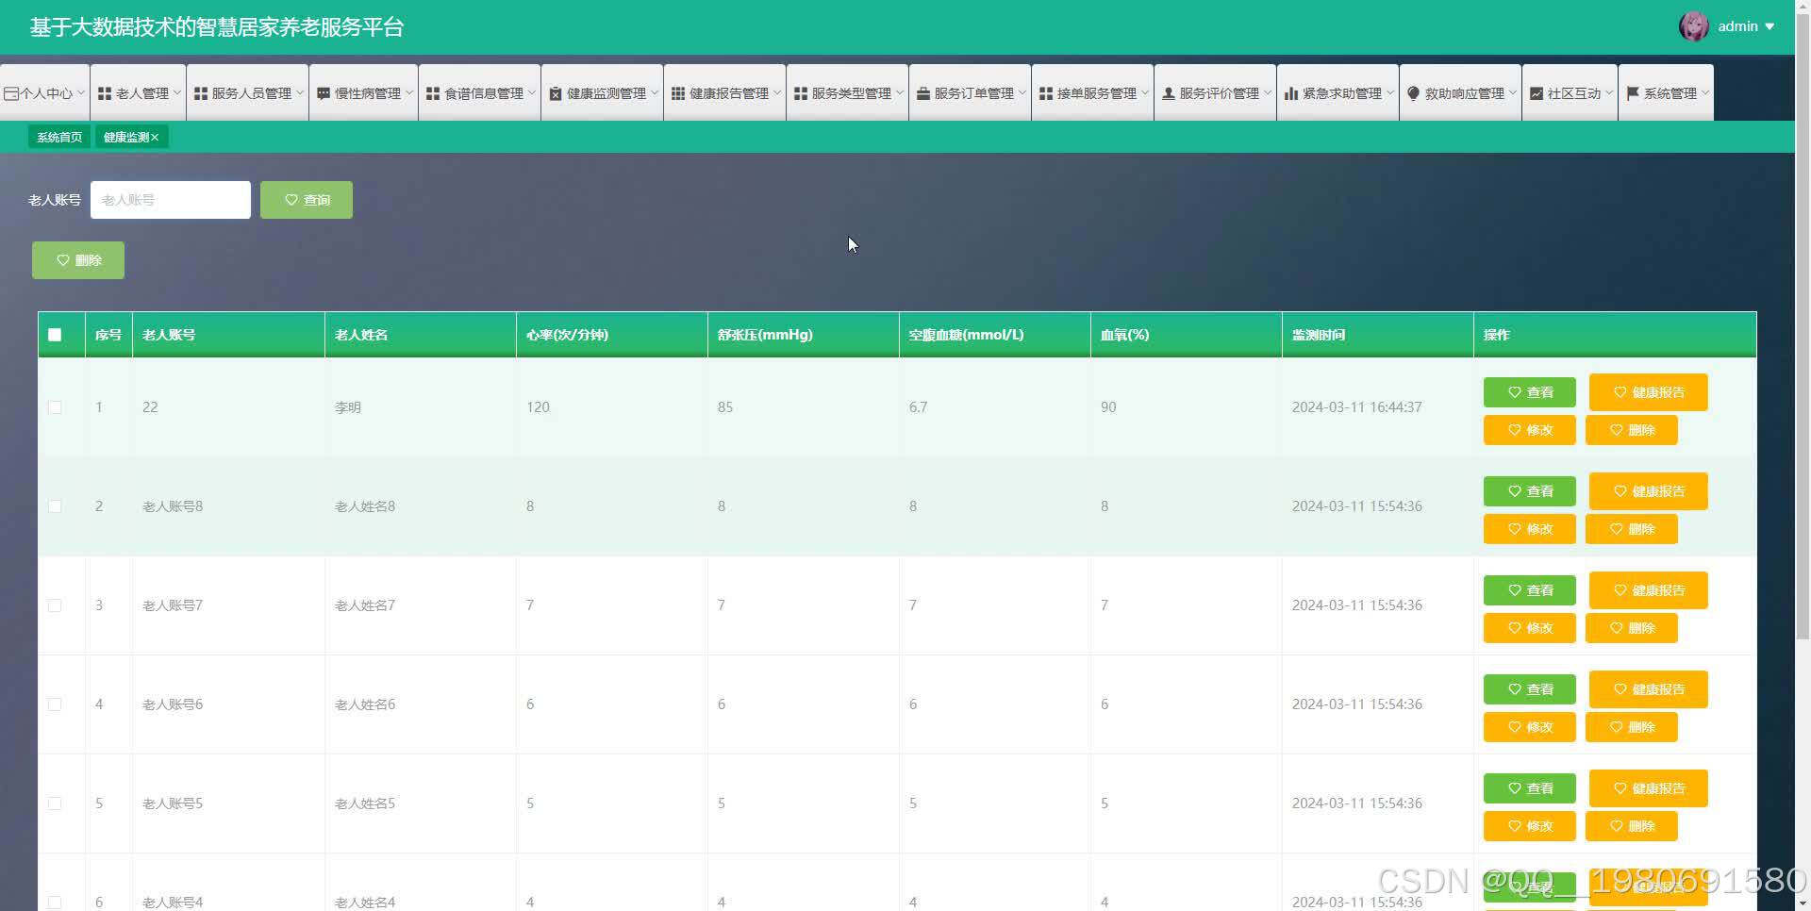
Task: Expand the 食谱信息管理 dropdown chevron
Action: pos(532,92)
